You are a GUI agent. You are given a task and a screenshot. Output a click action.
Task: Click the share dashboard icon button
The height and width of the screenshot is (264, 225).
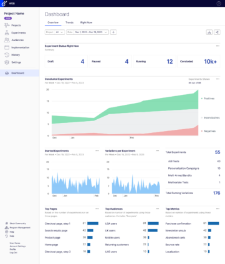[x=217, y=32]
